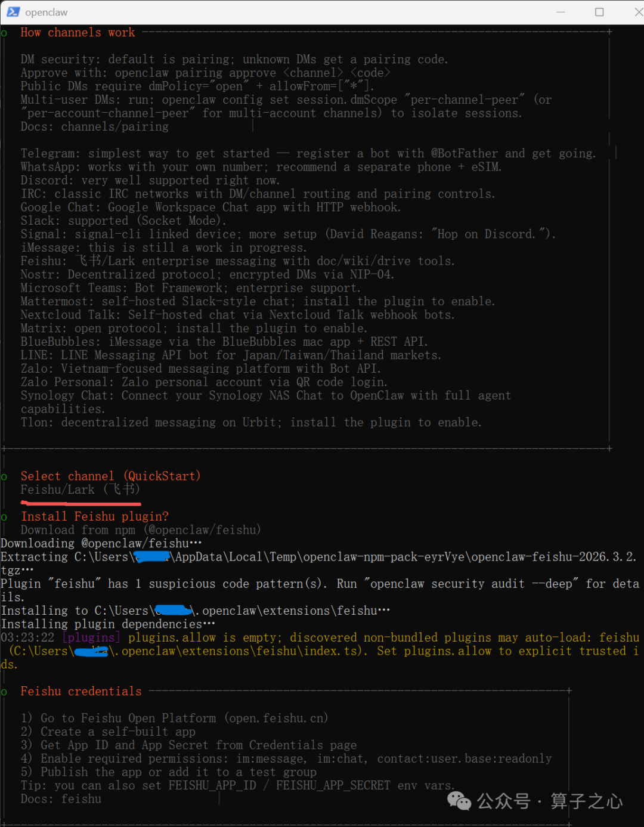
Task: Click the 'Matrix: open protocol' line
Action: 194,329
